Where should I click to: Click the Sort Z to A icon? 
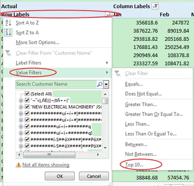pyautogui.click(x=8, y=33)
